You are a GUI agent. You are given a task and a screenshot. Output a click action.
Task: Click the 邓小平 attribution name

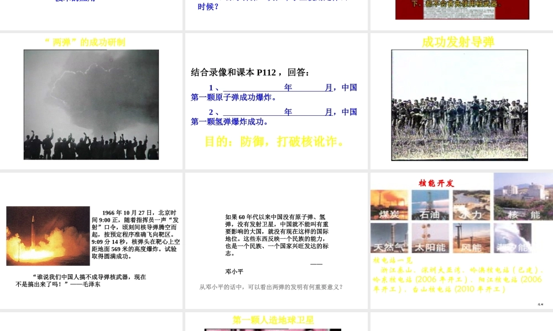click(234, 271)
